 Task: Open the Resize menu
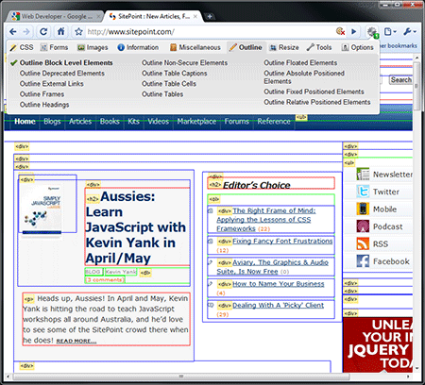pyautogui.click(x=284, y=47)
